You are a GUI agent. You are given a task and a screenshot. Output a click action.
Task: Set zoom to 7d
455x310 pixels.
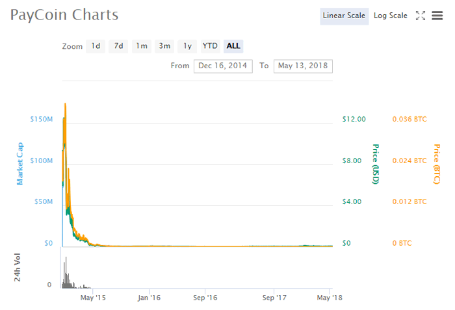tap(118, 46)
